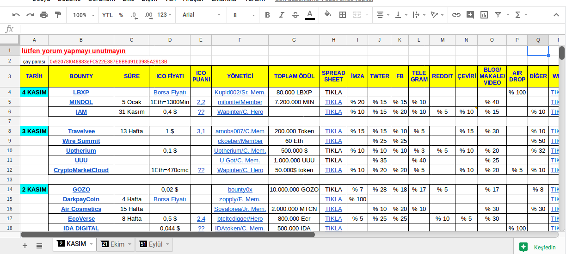Insert a link
Screen dimensions: 566x254
point(456,15)
